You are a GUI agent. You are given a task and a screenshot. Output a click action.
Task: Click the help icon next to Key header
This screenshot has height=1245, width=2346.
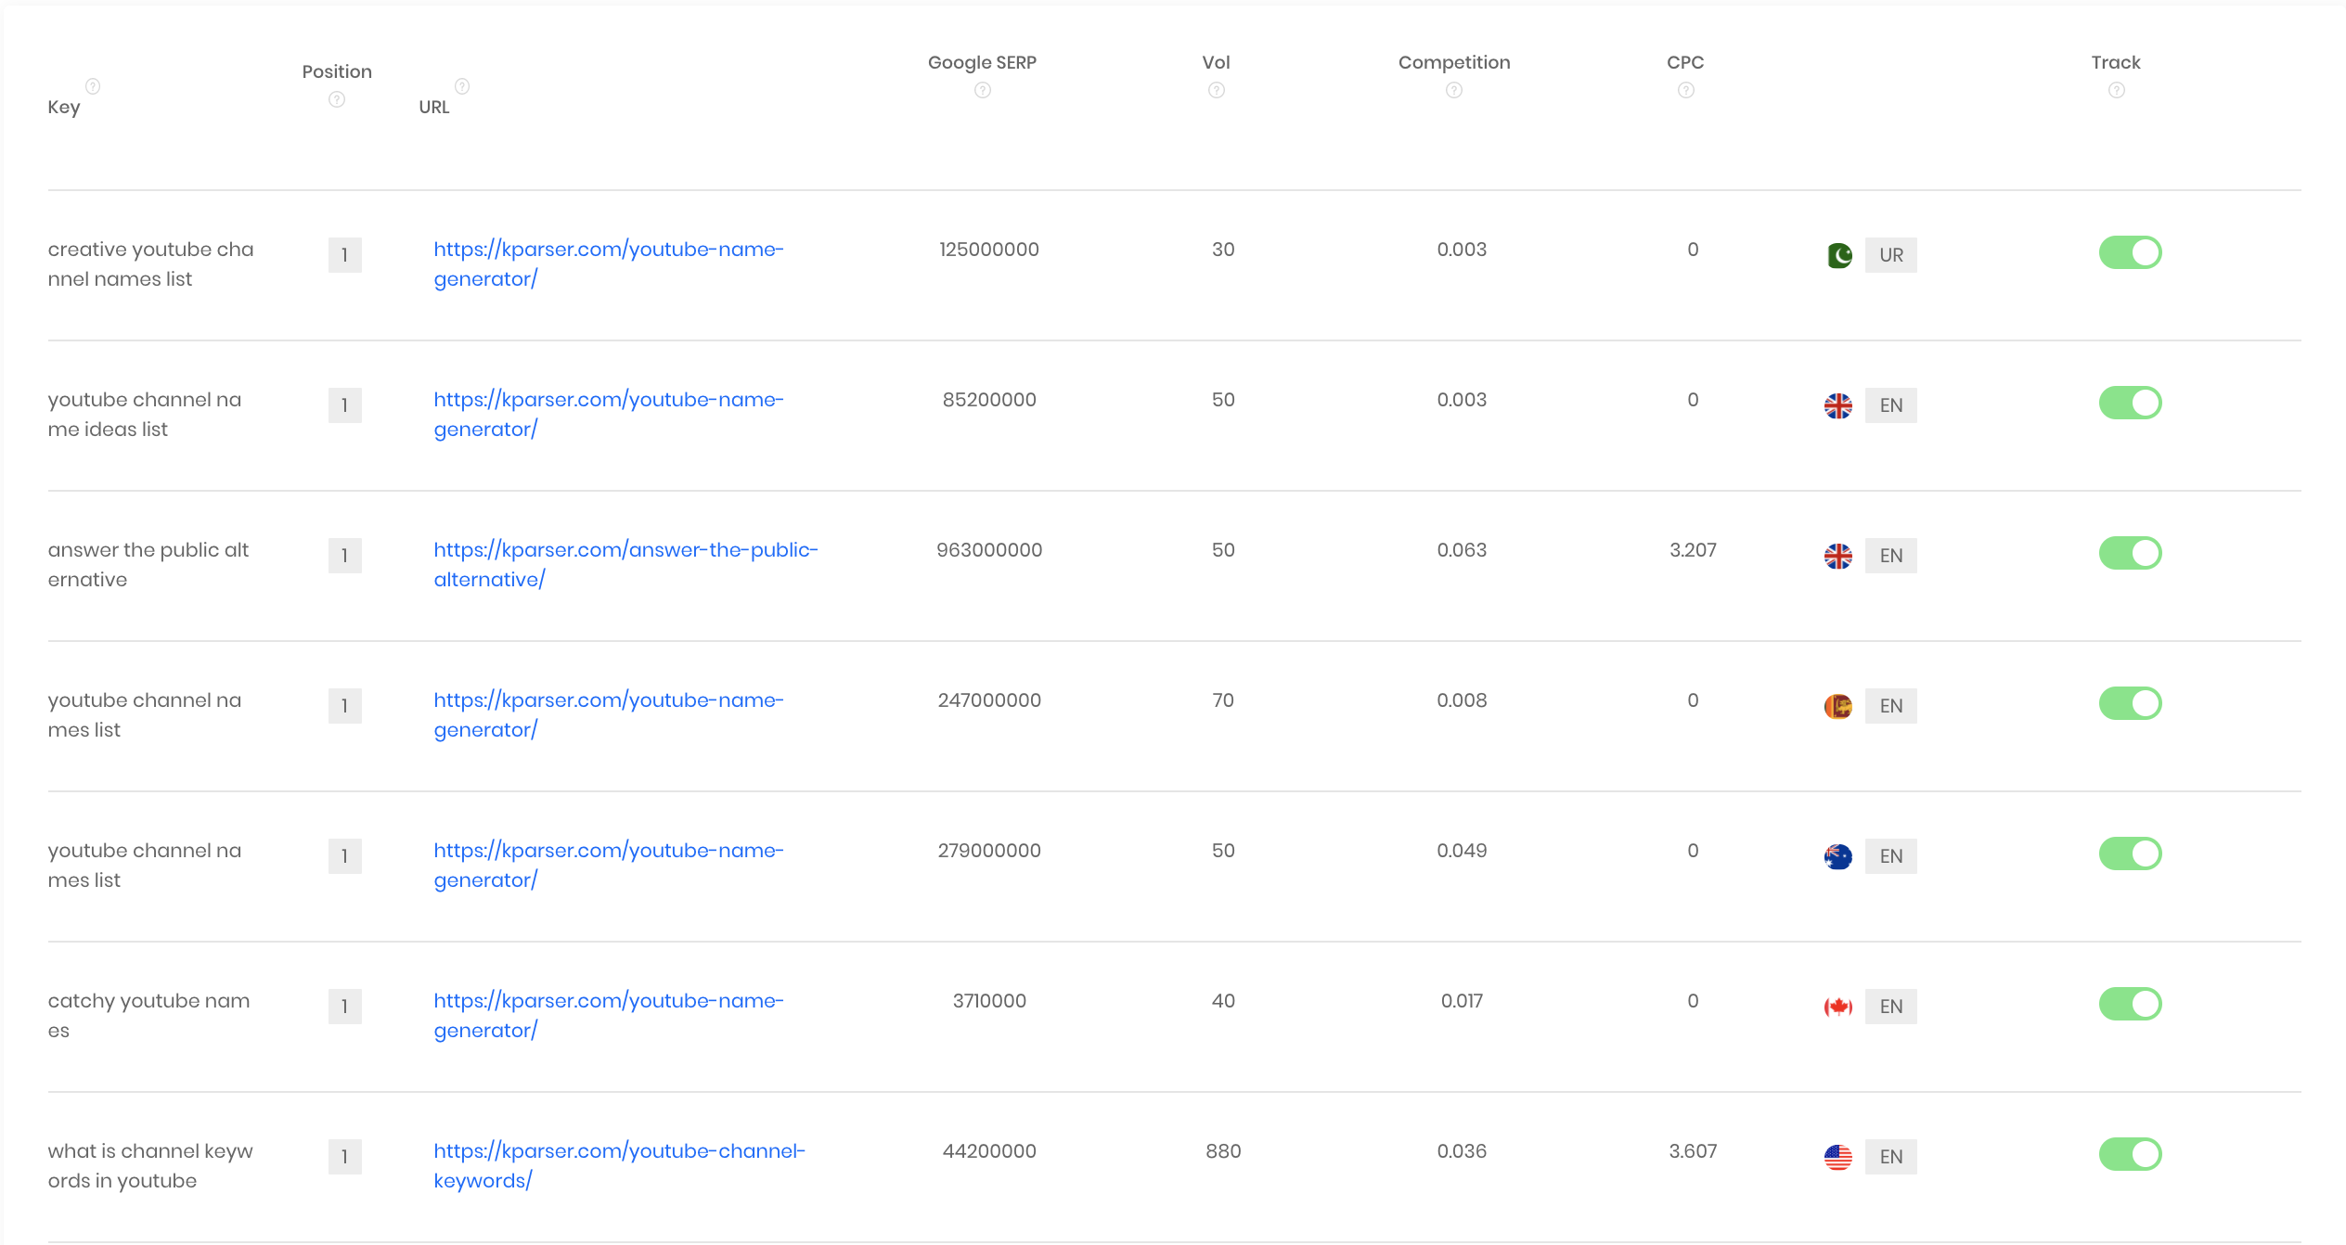point(93,86)
